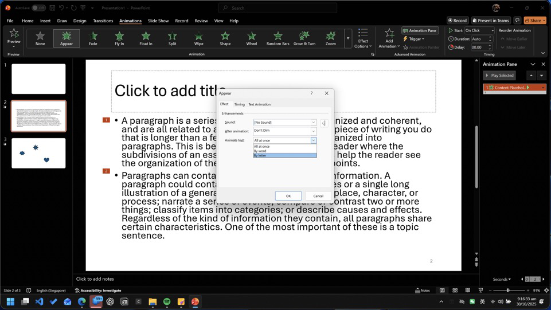
Task: Click Cancel in the Appear dialog
Action: 318,196
